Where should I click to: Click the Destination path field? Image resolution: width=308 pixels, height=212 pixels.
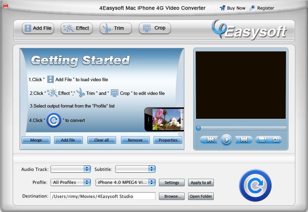click(103, 196)
